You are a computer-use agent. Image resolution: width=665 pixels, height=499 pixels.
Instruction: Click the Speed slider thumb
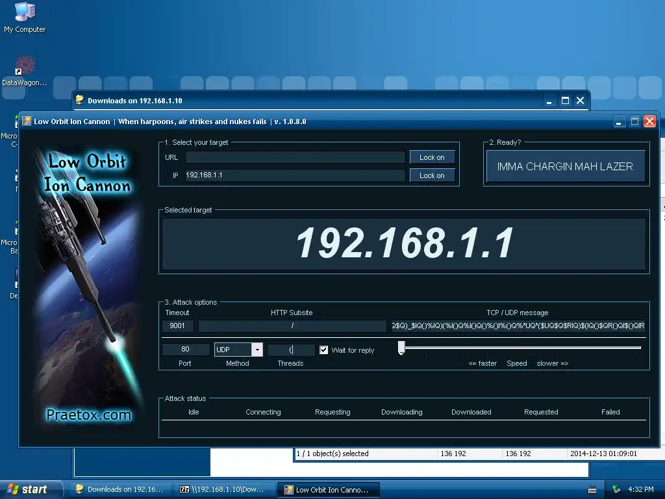pos(401,348)
